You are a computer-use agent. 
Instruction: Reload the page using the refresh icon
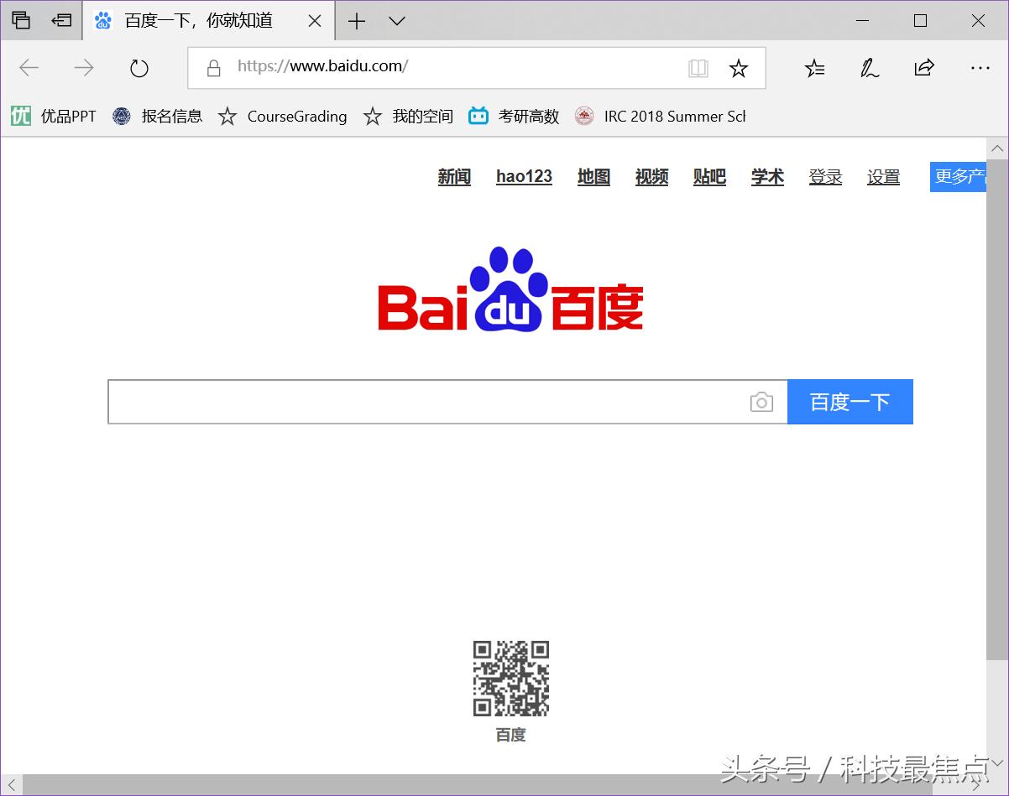pos(138,68)
